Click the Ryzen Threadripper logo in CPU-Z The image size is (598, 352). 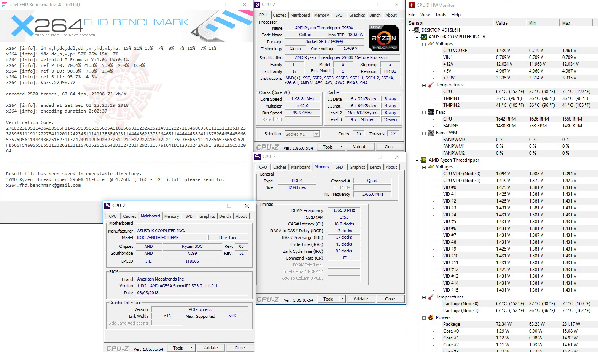tap(384, 38)
